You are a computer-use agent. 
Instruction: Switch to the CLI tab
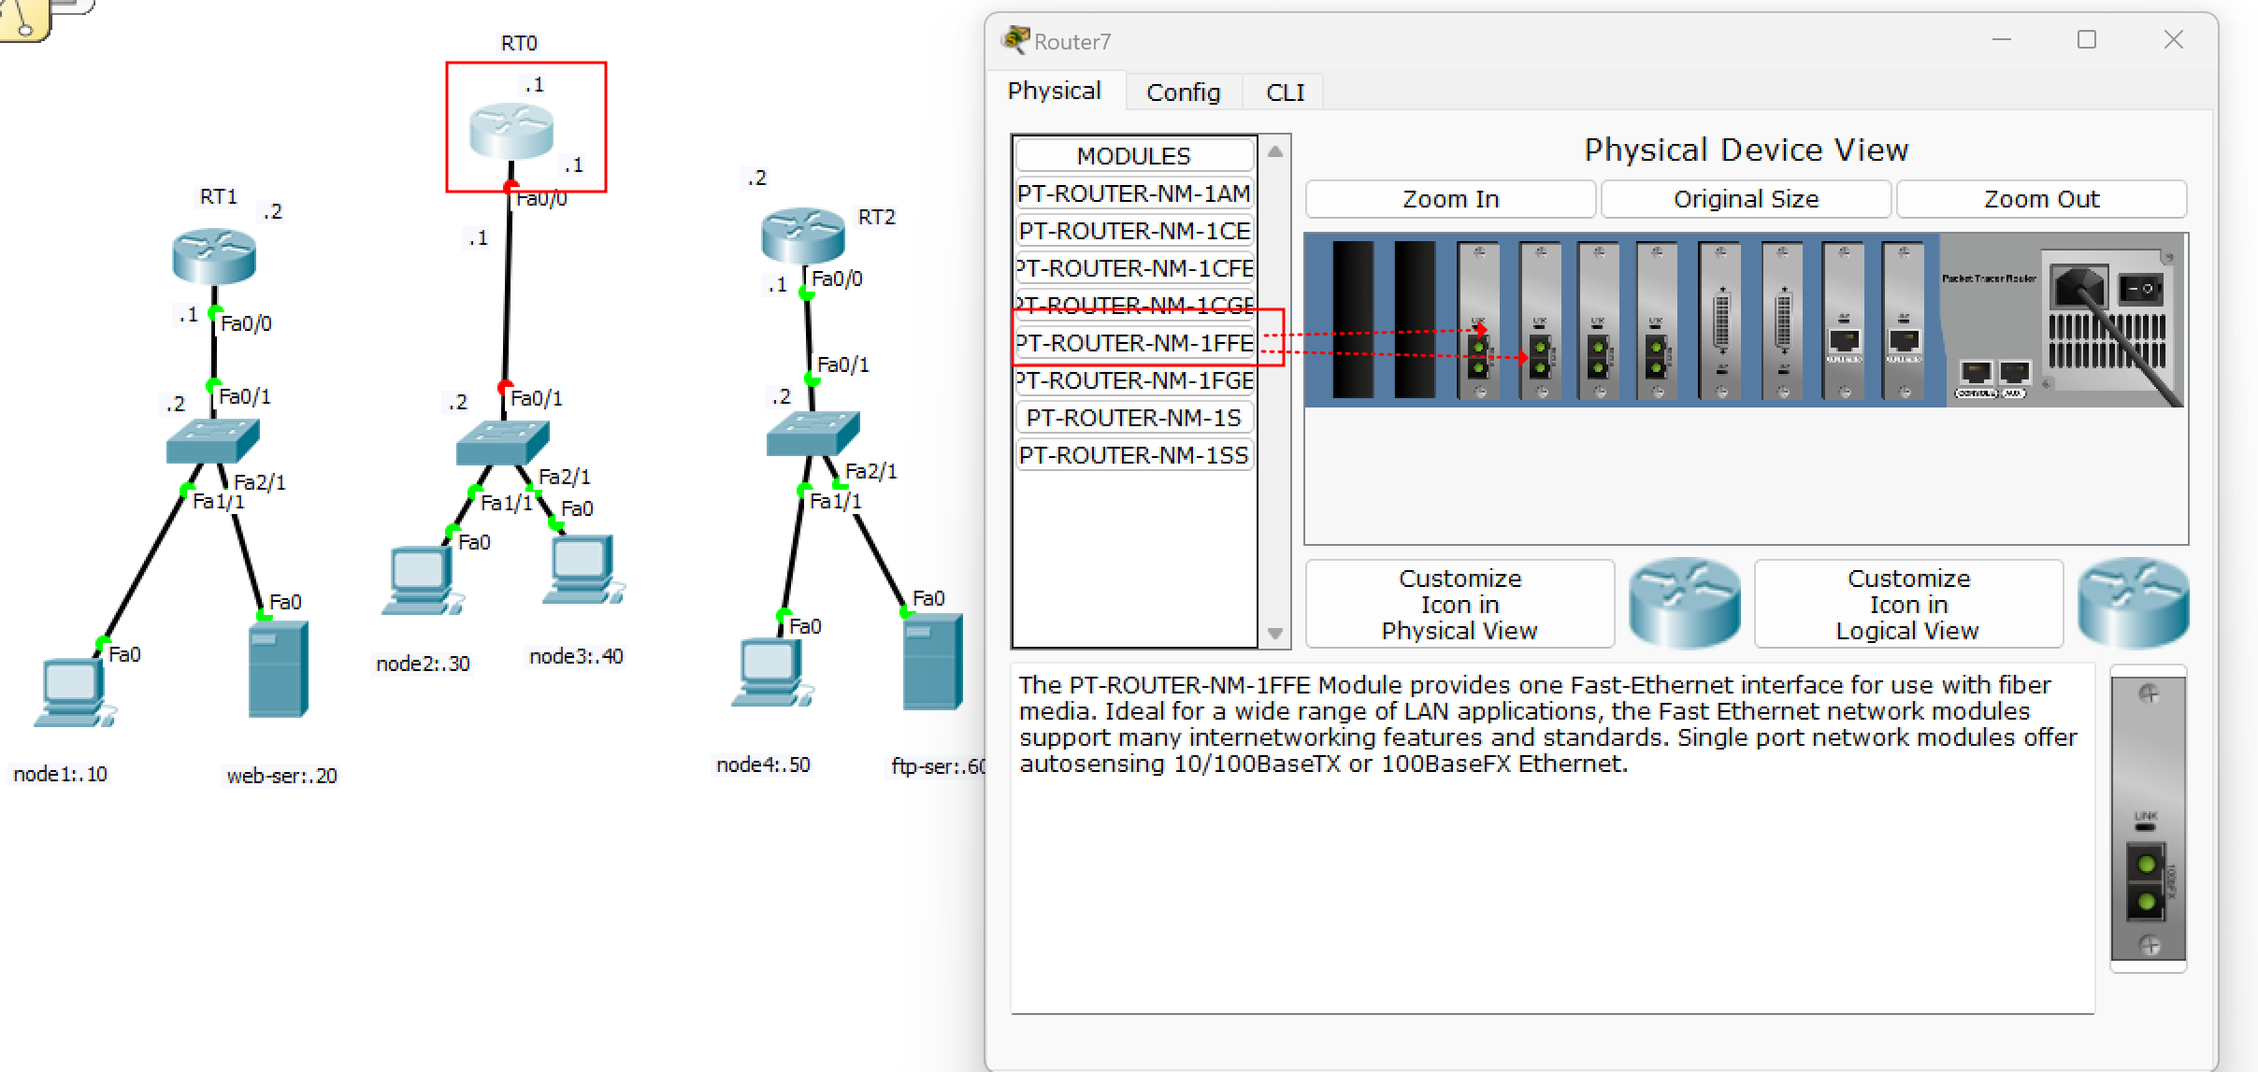click(x=1285, y=93)
